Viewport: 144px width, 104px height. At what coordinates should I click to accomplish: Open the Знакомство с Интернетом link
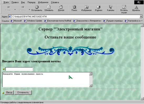[87, 21]
